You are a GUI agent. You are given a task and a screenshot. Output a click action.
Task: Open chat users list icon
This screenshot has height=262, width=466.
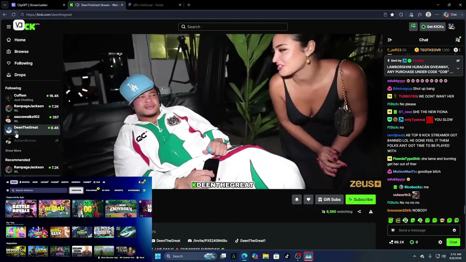(458, 40)
